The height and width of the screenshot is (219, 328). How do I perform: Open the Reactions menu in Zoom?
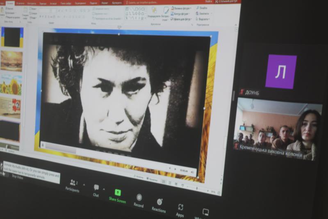pyautogui.click(x=159, y=205)
